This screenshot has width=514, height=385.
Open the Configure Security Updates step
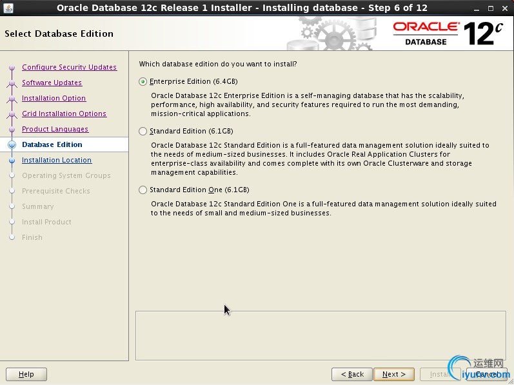coord(69,67)
